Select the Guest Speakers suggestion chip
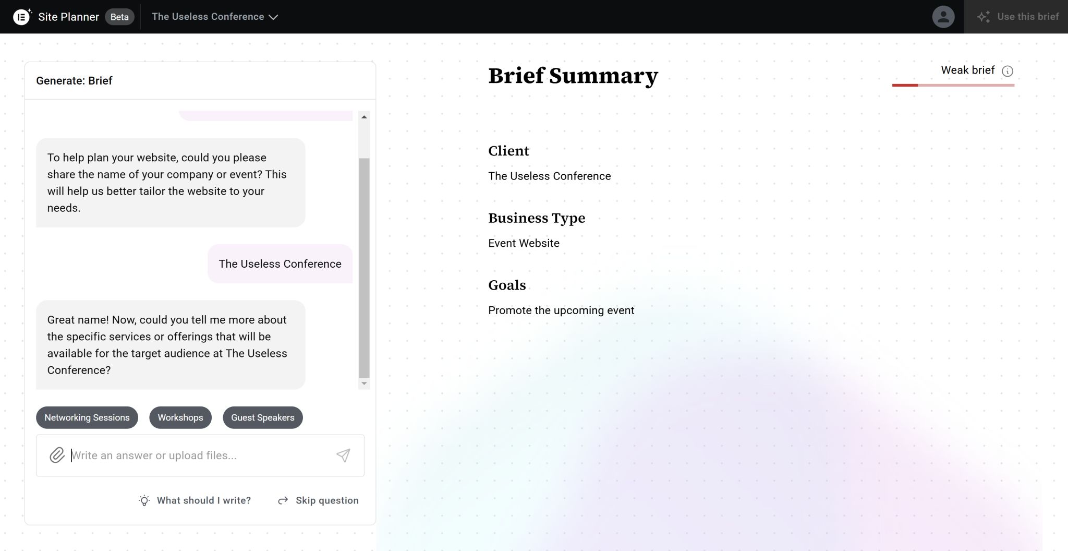 (263, 417)
